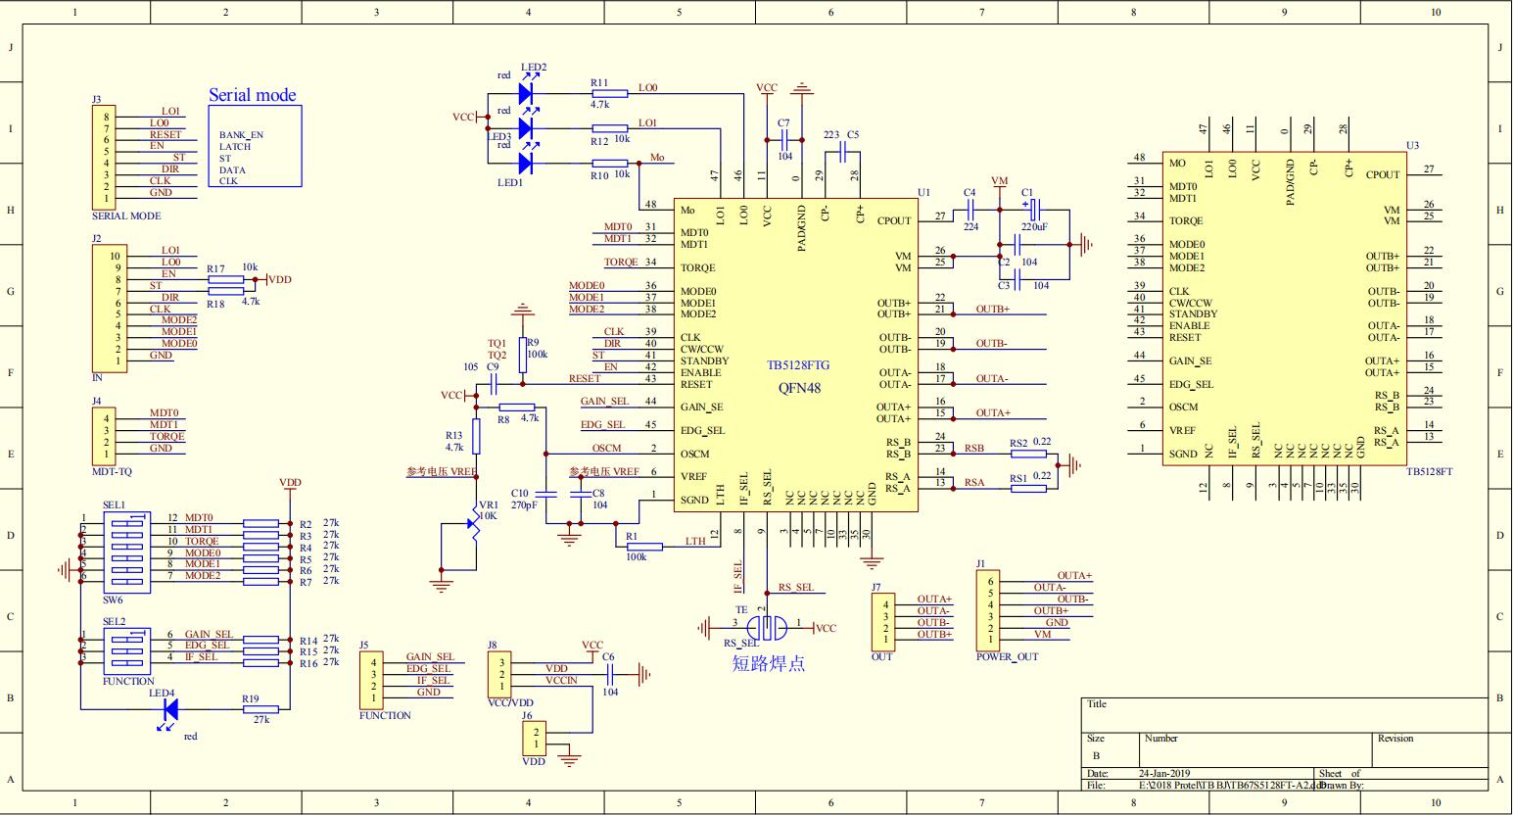This screenshot has height=816, width=1514.
Task: Click the LED2 diode symbol
Action: tap(526, 94)
